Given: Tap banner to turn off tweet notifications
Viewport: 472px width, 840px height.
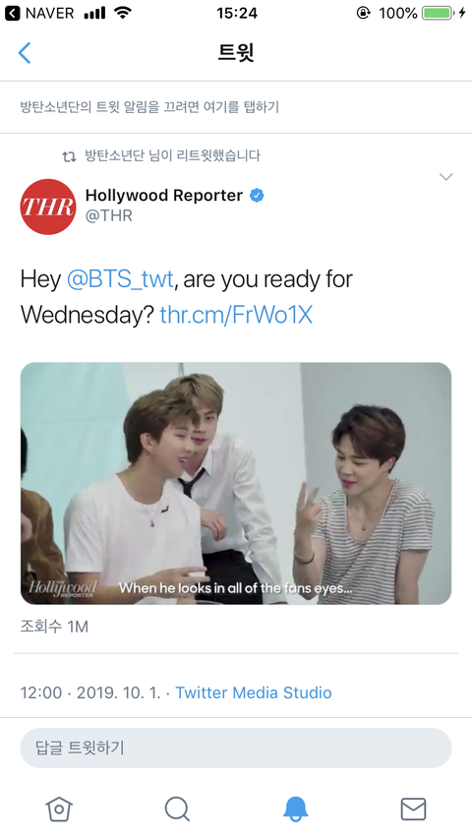Looking at the screenshot, I should click(x=236, y=106).
